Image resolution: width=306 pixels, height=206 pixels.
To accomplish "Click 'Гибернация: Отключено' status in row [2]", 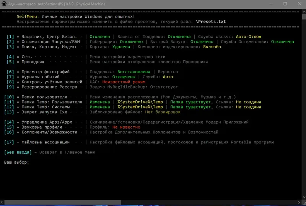I will 116,42.
